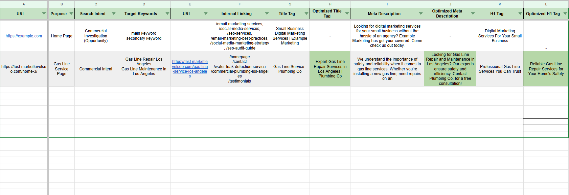Select column letter A header
This screenshot has width=569, height=195.
[24, 4]
